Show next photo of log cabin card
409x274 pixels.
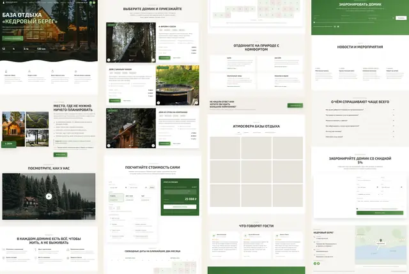pyautogui.click(x=153, y=146)
